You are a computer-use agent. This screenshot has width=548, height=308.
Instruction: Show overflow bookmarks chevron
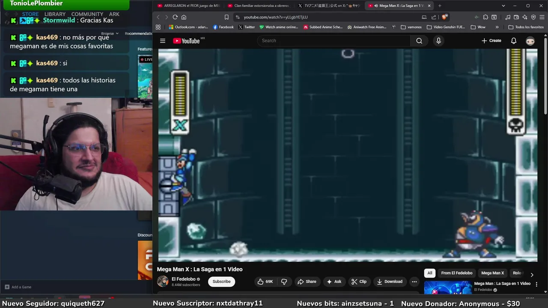pyautogui.click(x=497, y=27)
